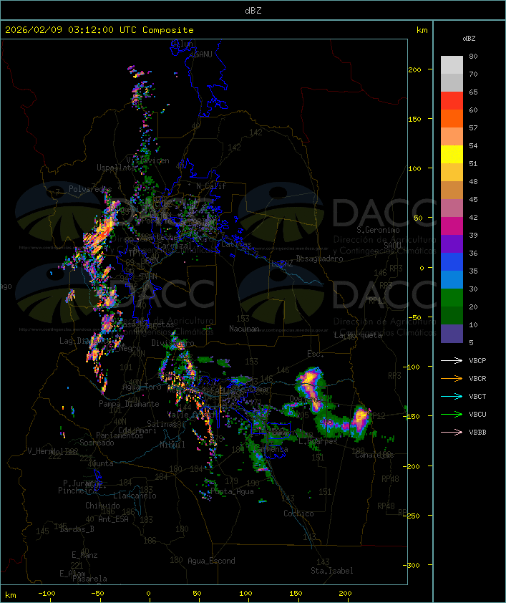Click the 'Canalejas' map label
The image size is (506, 603).
point(374,455)
